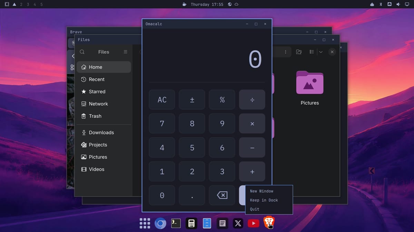414x232 pixels.
Task: Click the backspace key in Omacalc
Action: (222, 195)
